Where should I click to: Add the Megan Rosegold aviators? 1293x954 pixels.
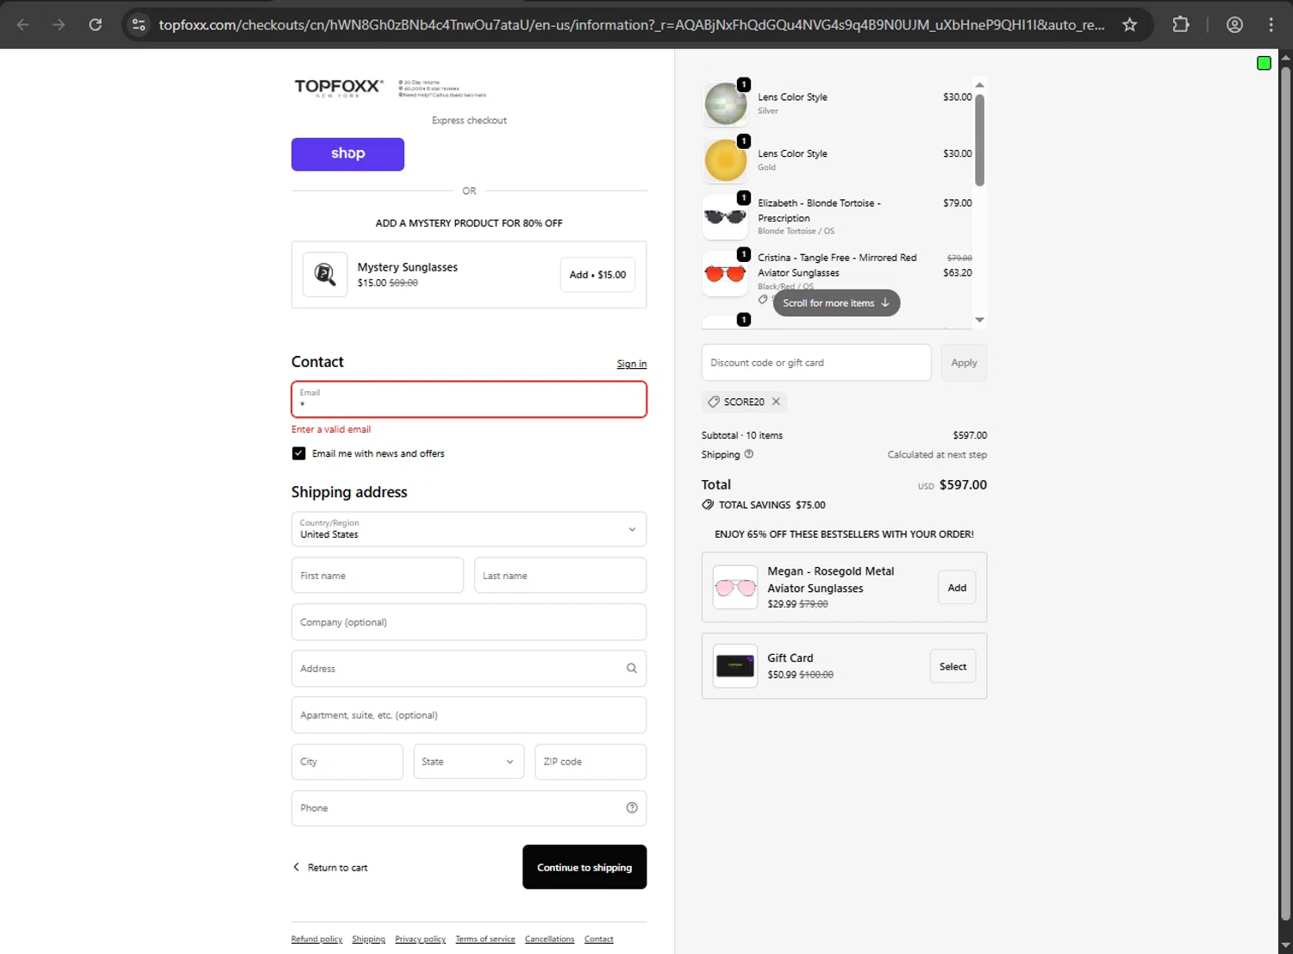click(x=957, y=588)
